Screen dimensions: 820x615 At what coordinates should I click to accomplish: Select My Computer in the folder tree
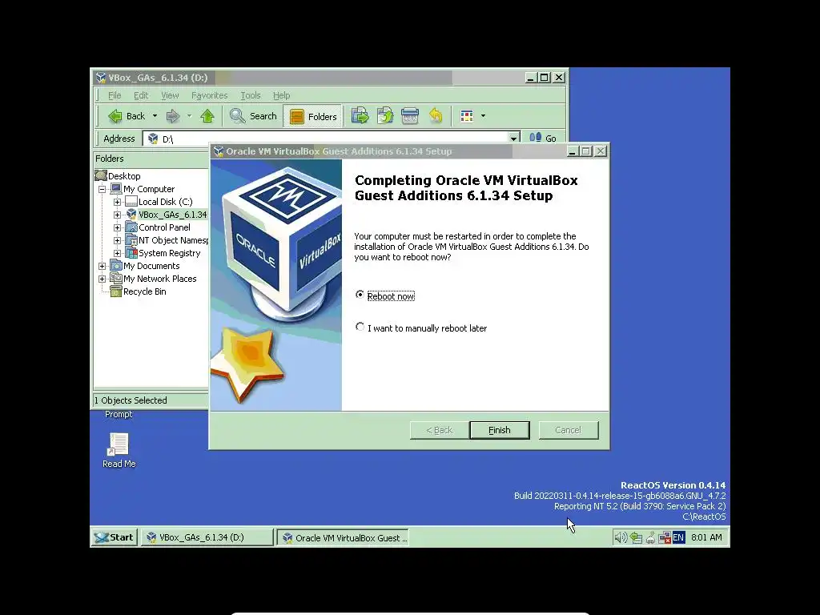click(x=149, y=189)
